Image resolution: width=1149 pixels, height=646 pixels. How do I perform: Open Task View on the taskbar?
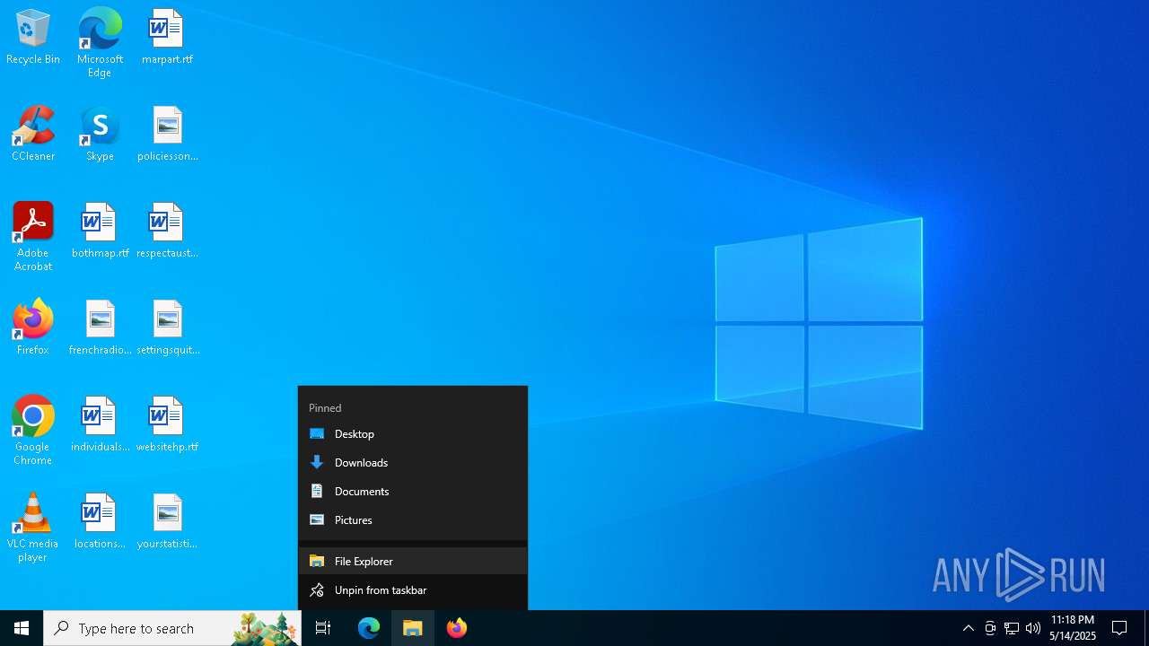coord(323,628)
